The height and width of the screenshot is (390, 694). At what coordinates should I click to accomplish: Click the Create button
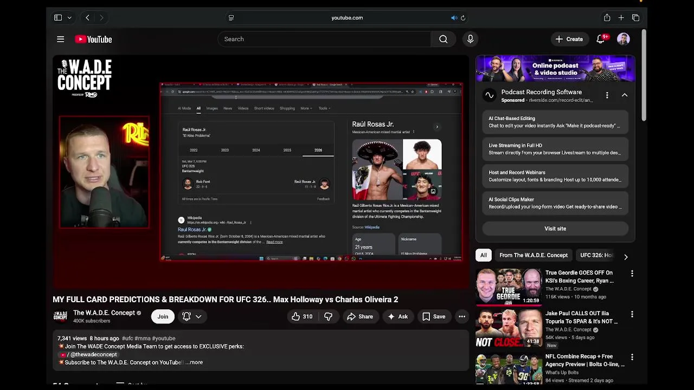(x=569, y=39)
